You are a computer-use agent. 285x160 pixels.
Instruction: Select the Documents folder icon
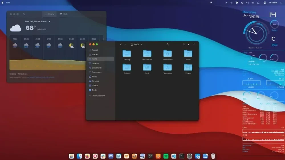click(147, 54)
